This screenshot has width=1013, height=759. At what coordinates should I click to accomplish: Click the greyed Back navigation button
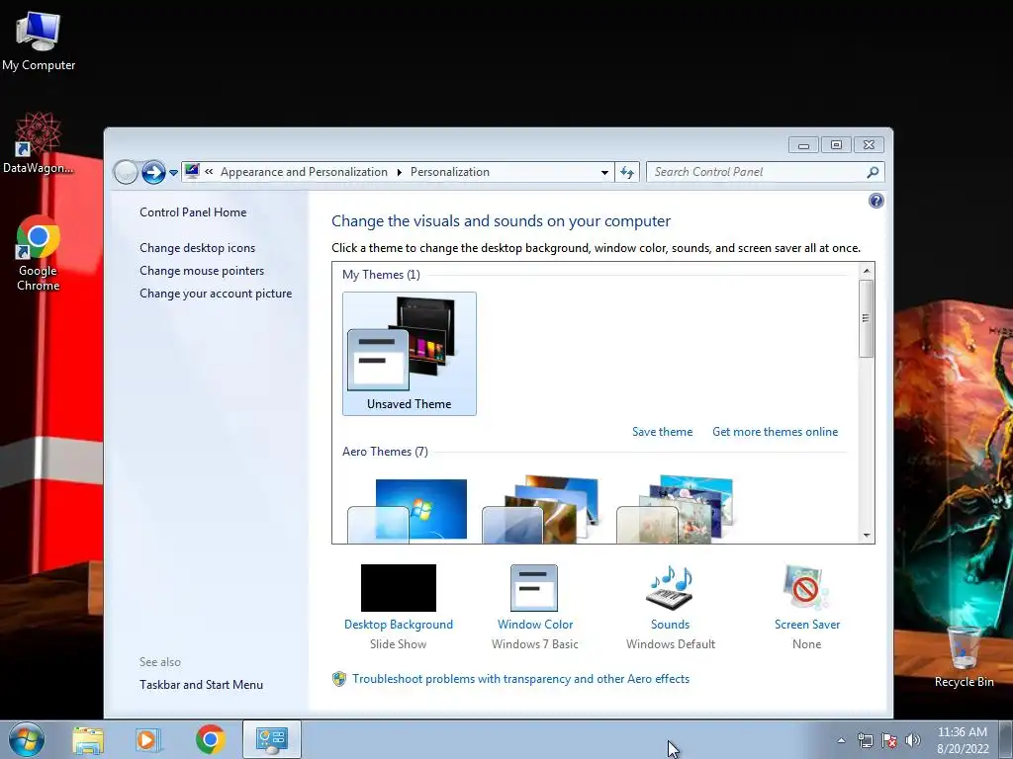(126, 172)
